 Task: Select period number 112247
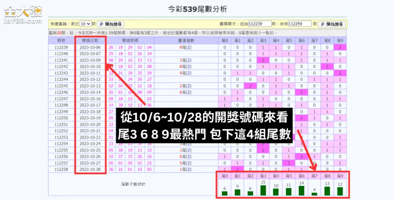[x=61, y=99]
